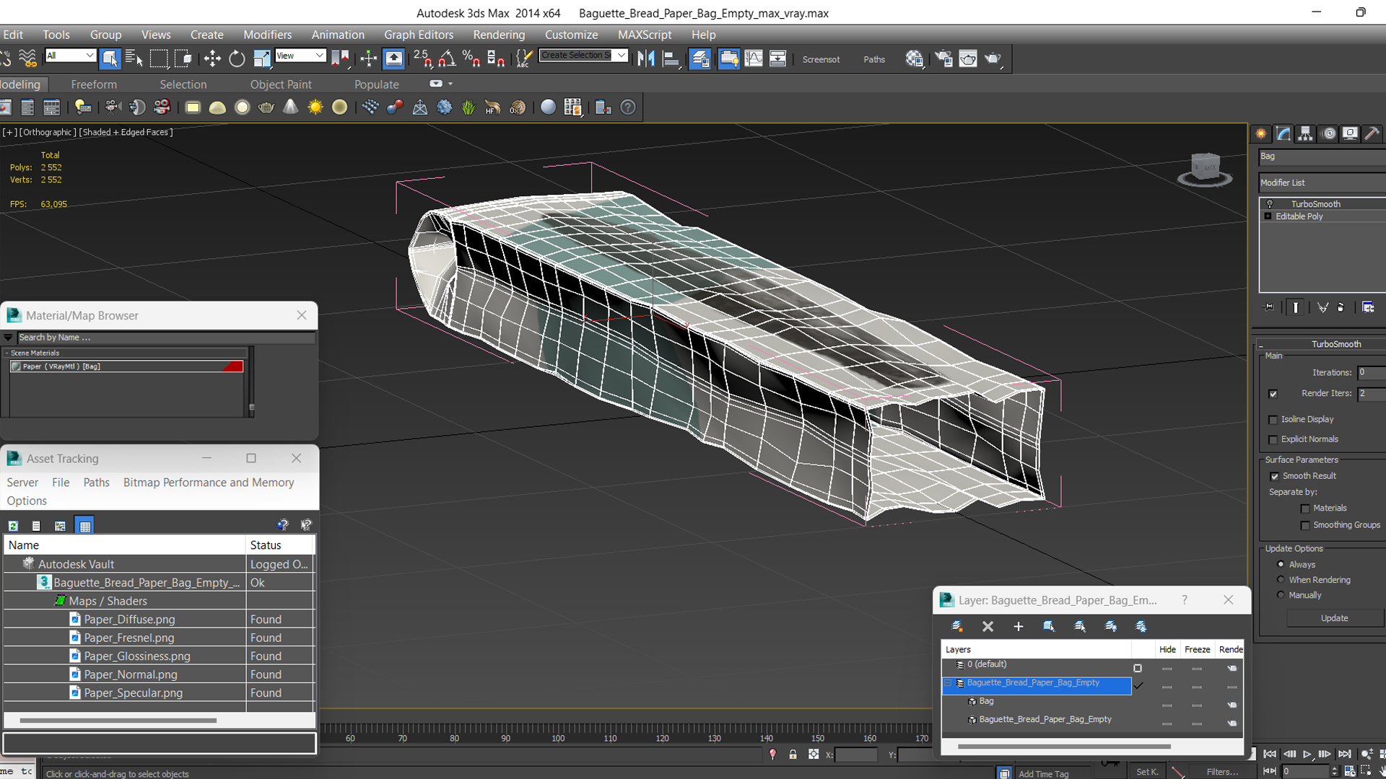This screenshot has height=779, width=1386.
Task: Click the Delete layer X icon
Action: [988, 626]
